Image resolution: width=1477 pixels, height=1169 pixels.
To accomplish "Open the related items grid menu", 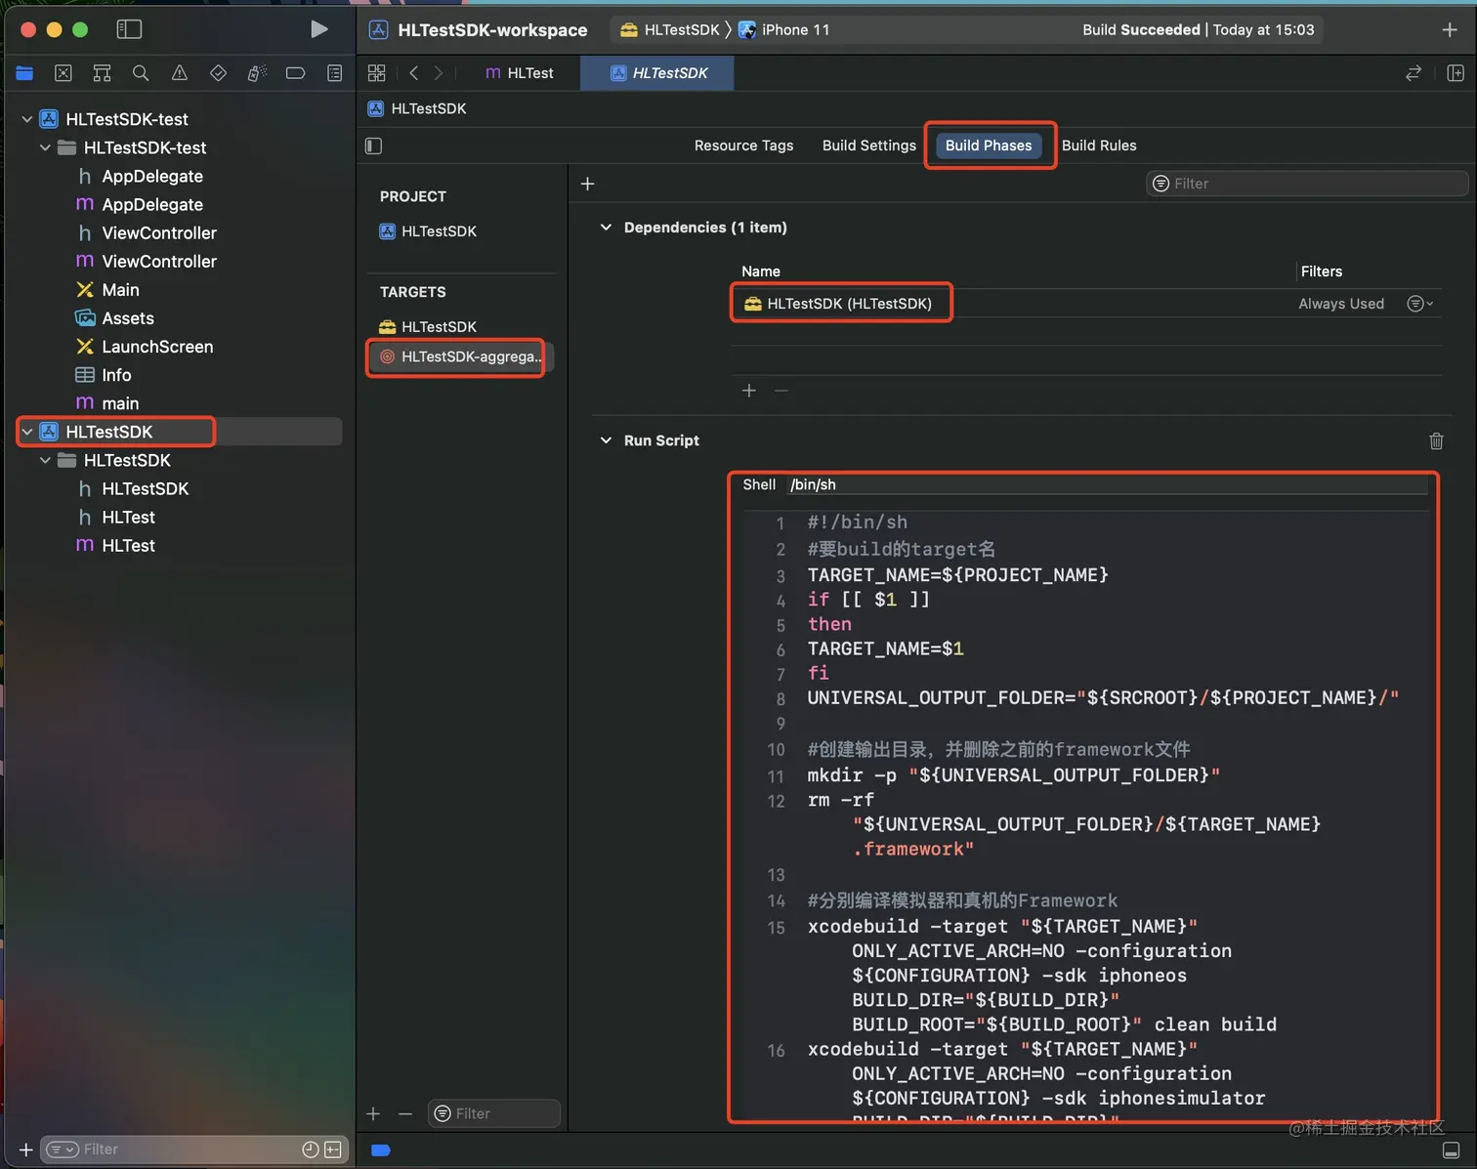I will pyautogui.click(x=376, y=73).
